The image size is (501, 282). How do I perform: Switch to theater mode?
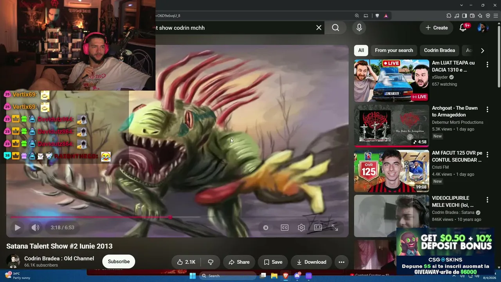click(x=318, y=228)
